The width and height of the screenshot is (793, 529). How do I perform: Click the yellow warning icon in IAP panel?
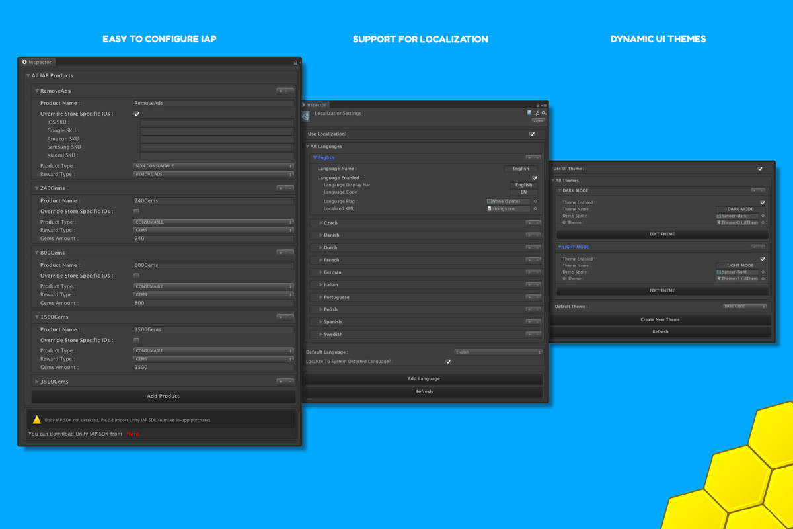point(37,419)
